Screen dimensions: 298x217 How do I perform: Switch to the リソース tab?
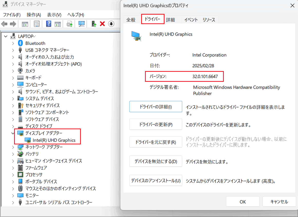(x=209, y=20)
